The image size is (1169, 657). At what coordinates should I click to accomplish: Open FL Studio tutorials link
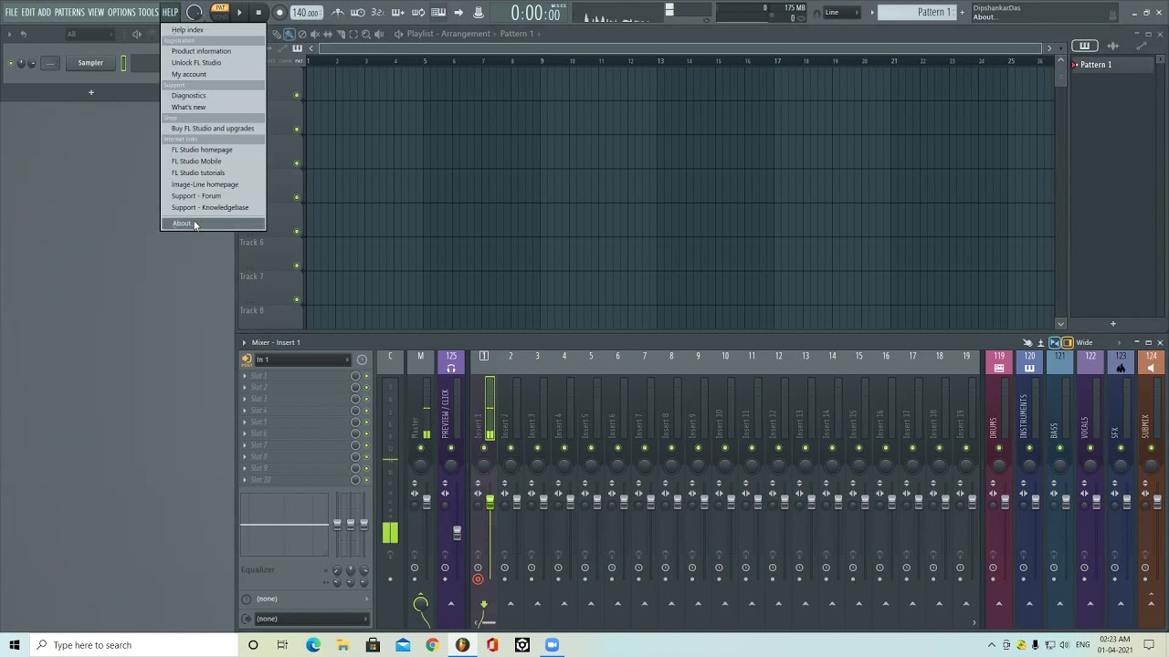[213, 172]
